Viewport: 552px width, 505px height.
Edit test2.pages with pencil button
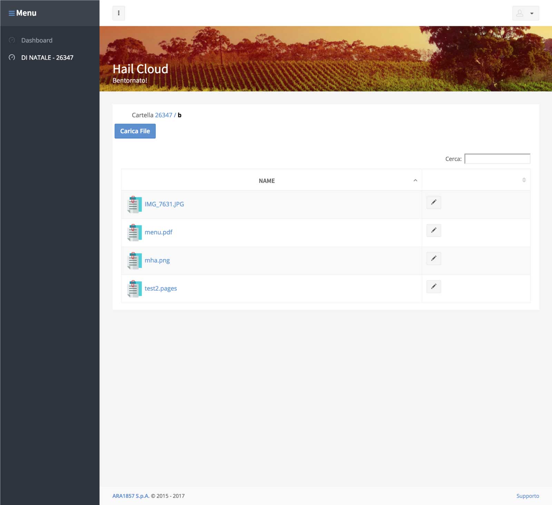pyautogui.click(x=434, y=287)
